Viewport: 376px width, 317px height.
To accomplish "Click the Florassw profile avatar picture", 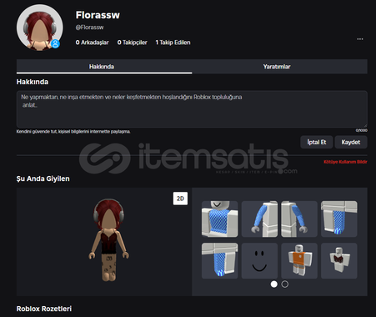I will coord(40,28).
